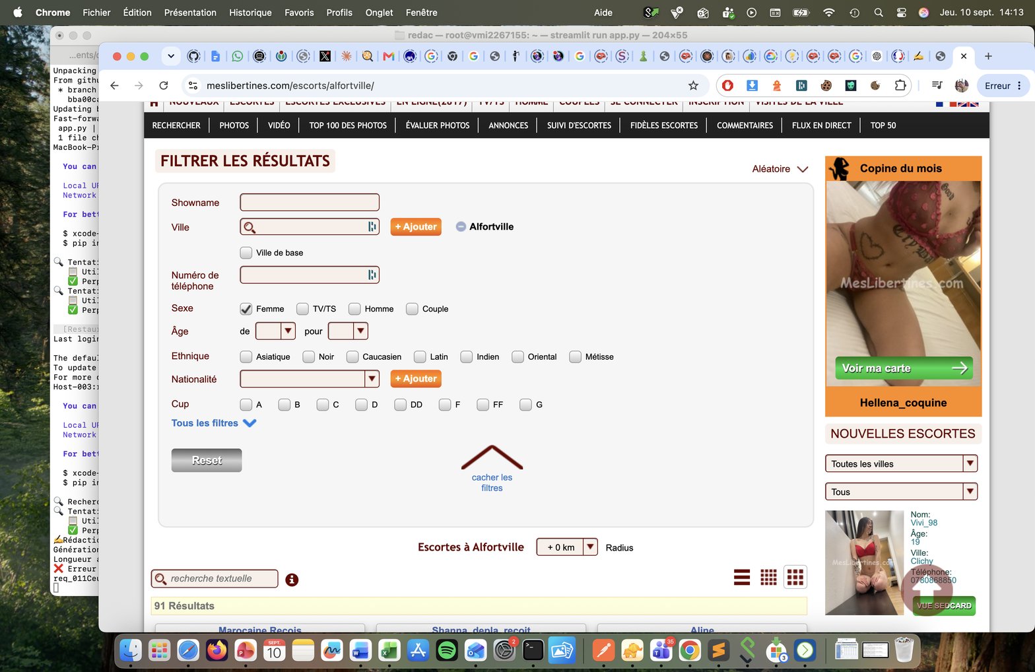Viewport: 1035px width, 672px height.
Task: Open Chrome's tab search dropdown arrow
Action: pos(171,56)
